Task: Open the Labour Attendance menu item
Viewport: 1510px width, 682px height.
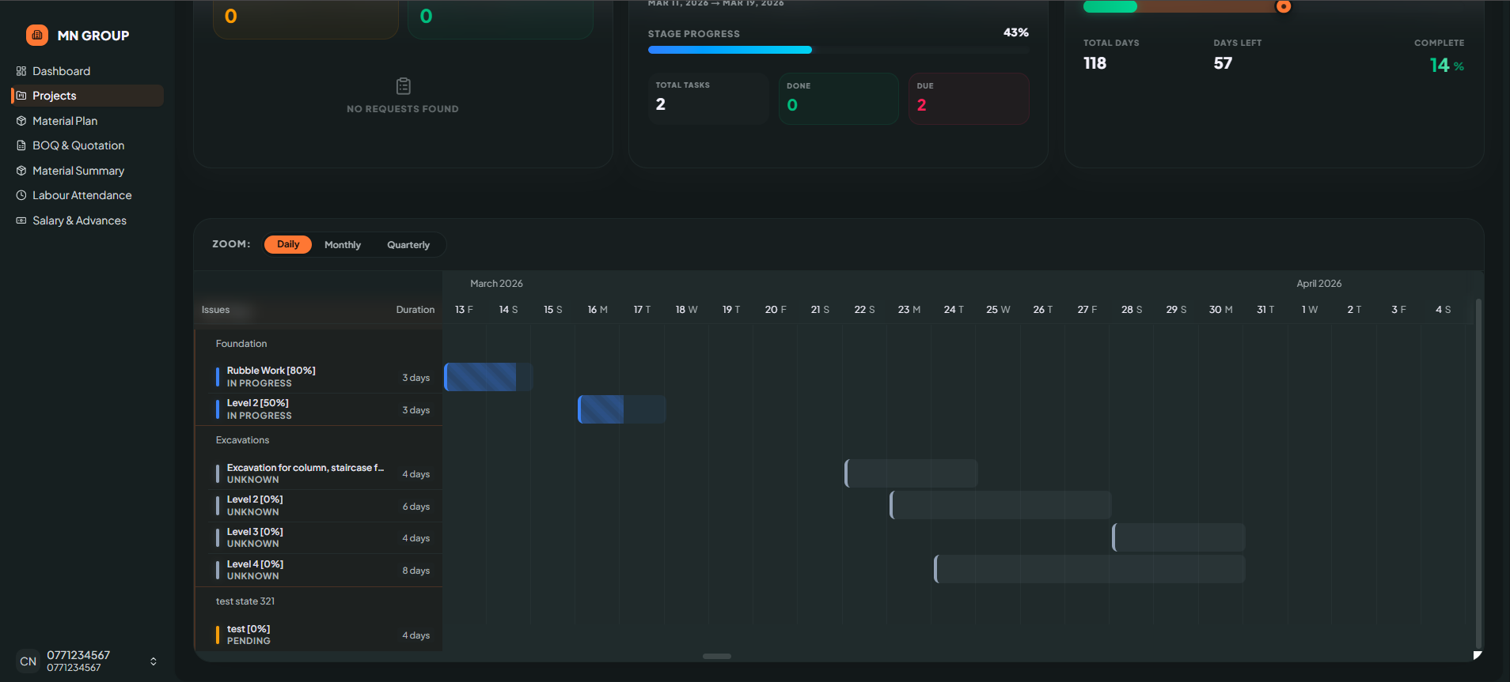Action: point(87,195)
